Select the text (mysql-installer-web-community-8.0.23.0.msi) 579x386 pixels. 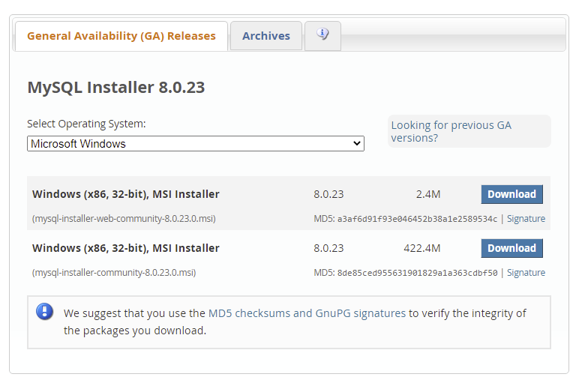coord(124,219)
